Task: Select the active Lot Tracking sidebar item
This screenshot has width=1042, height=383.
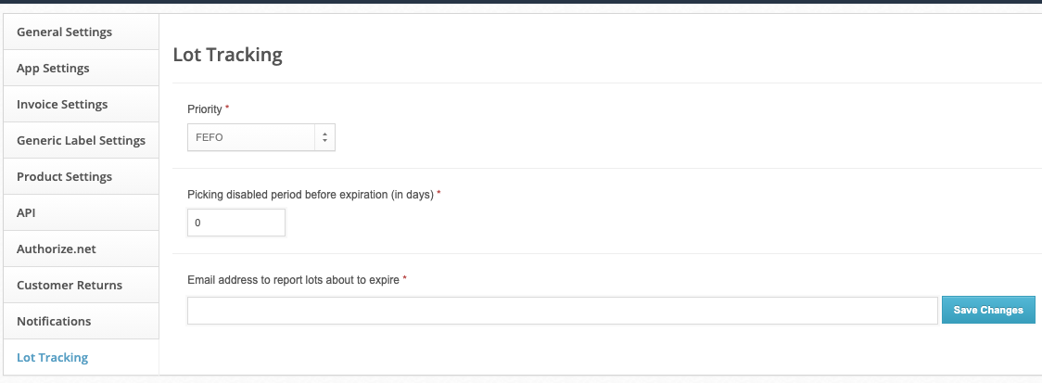Action: click(81, 357)
